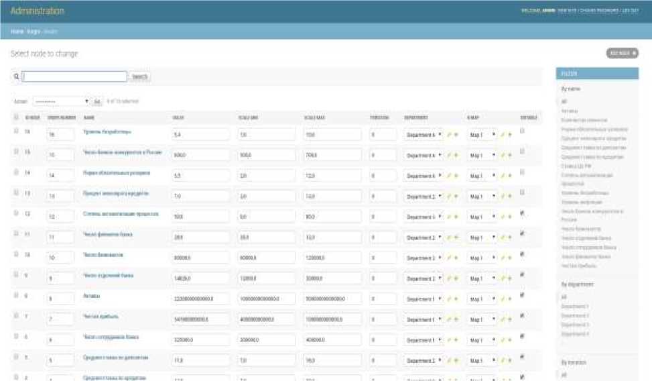Open the Map dropdown in row 10
The image size is (652, 381).
point(482,258)
